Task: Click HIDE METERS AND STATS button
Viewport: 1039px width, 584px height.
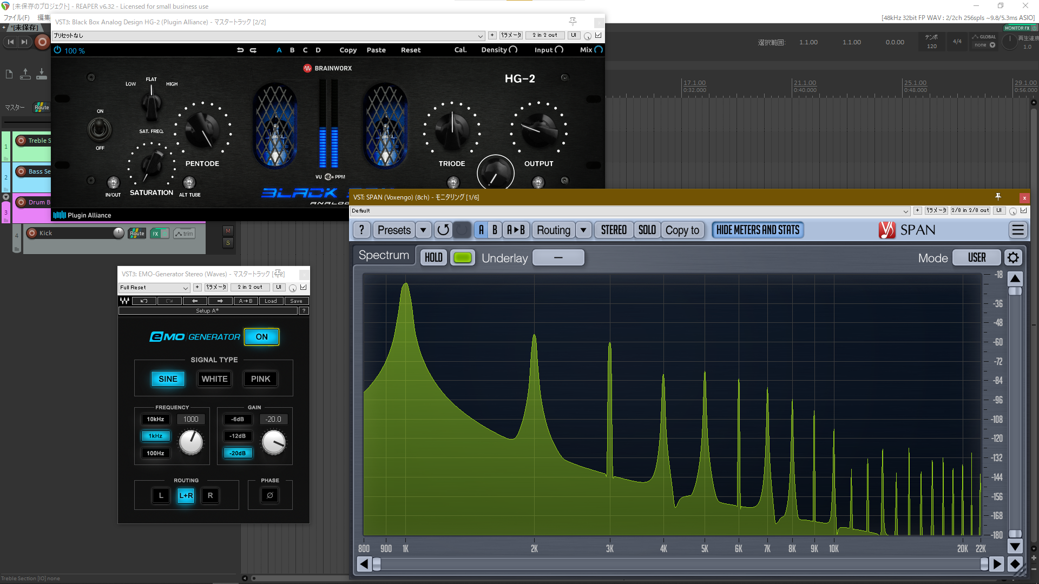Action: click(x=757, y=230)
